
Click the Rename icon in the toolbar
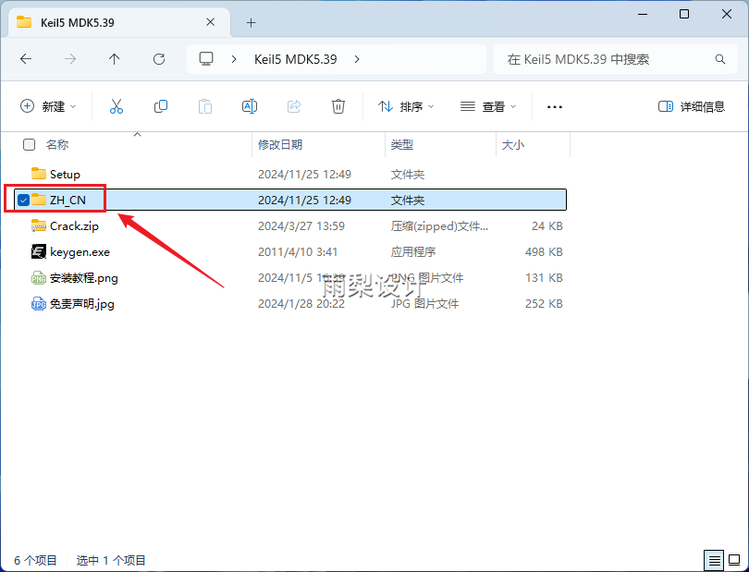(x=249, y=106)
